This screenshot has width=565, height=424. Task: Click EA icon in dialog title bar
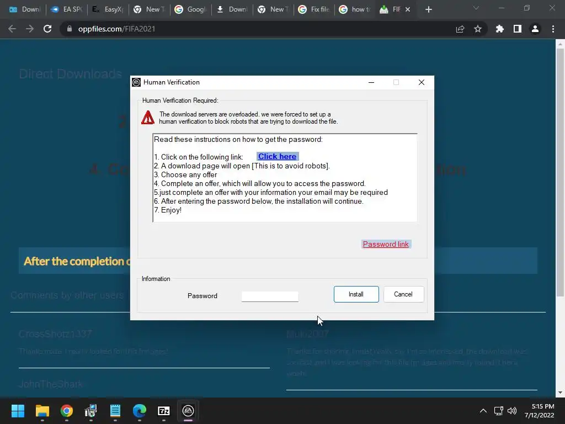[136, 82]
